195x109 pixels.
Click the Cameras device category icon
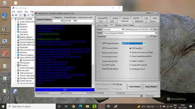(x=18, y=29)
